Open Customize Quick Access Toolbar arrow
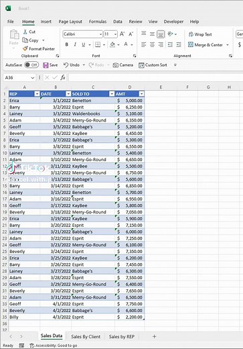 coord(175,65)
